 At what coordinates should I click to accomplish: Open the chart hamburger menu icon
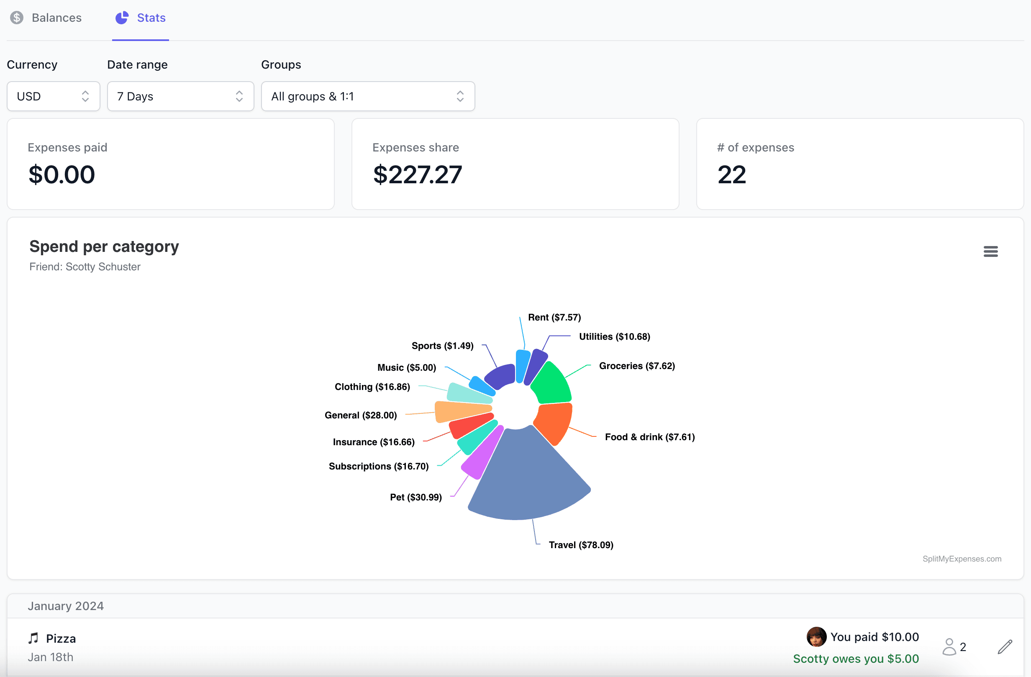(990, 251)
